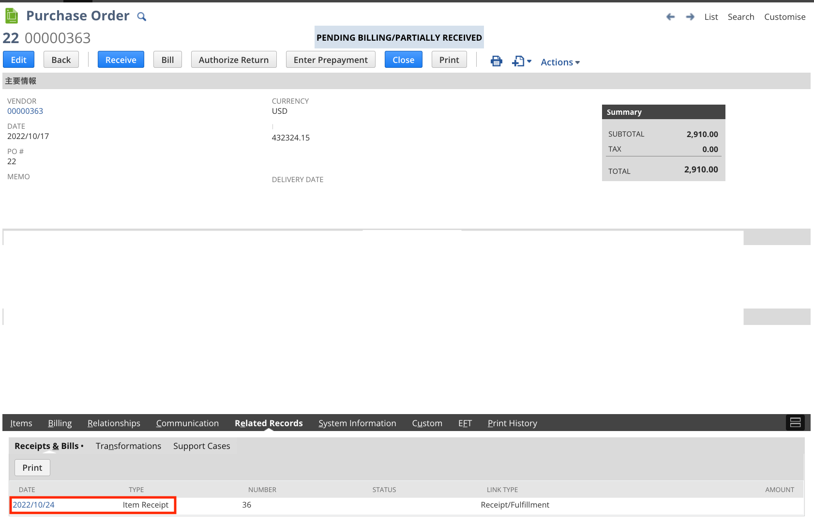Go to previous record with left arrow icon
Image resolution: width=814 pixels, height=525 pixels.
671,16
